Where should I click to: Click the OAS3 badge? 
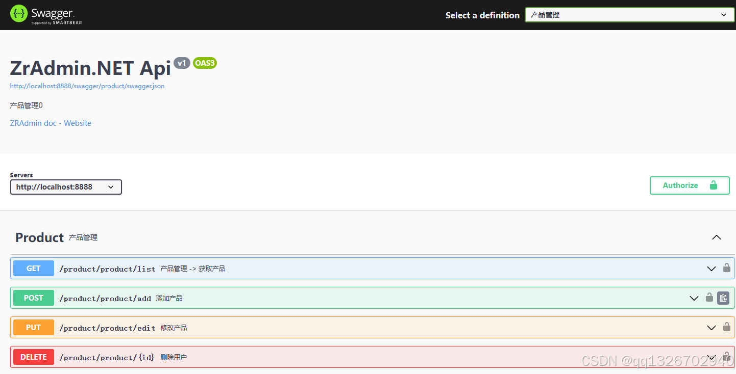click(205, 63)
